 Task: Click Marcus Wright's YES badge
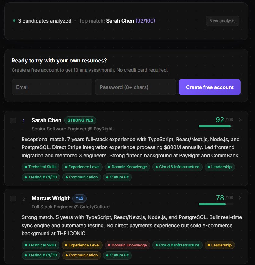[79, 198]
